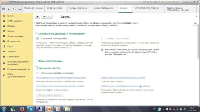Enable Согласование заказов поставщикам checkbox
The width and height of the screenshot is (200, 112).
pos(37,73)
